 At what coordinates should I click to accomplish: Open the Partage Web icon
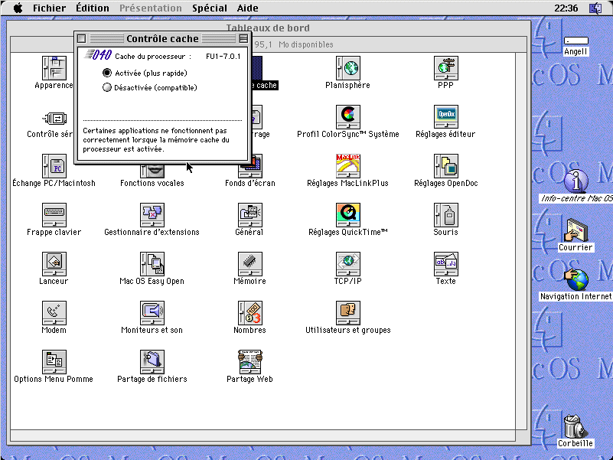(x=249, y=361)
